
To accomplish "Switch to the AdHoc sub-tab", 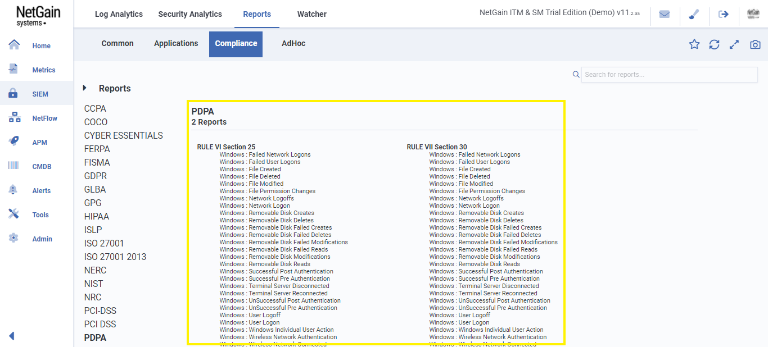I will pos(293,43).
